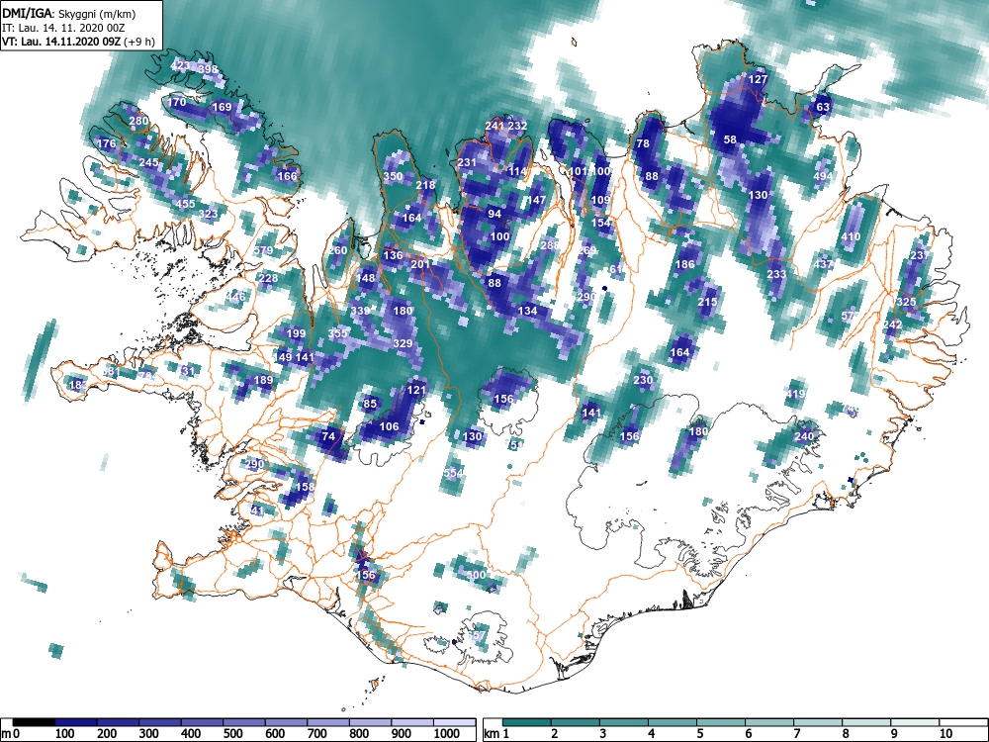Click the visibility value 74 on the map

328,436
